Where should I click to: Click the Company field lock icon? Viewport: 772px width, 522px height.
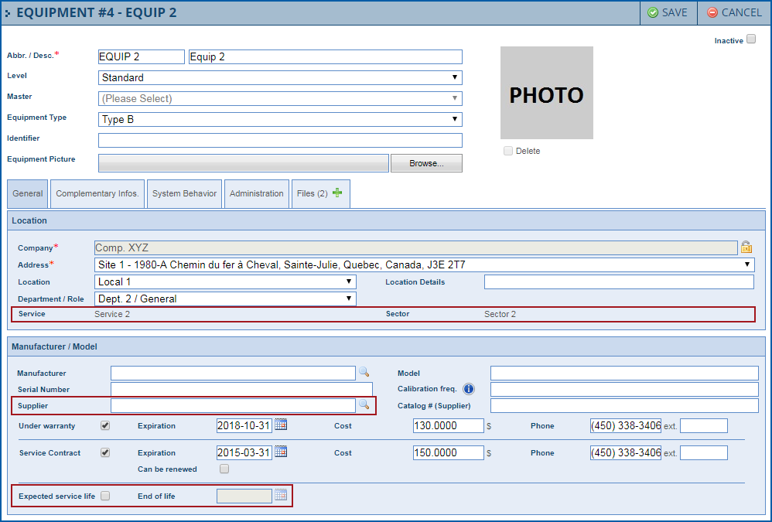746,247
